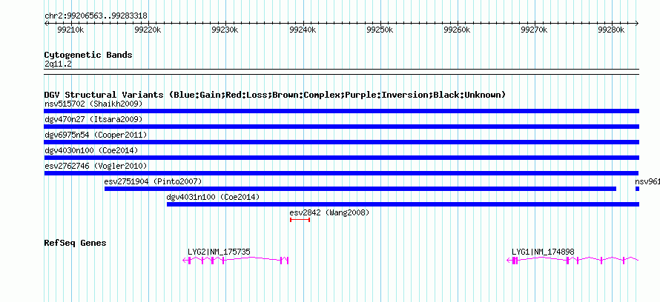
Task: Select the blue bar under dgv6975n54
Action: coord(341,142)
